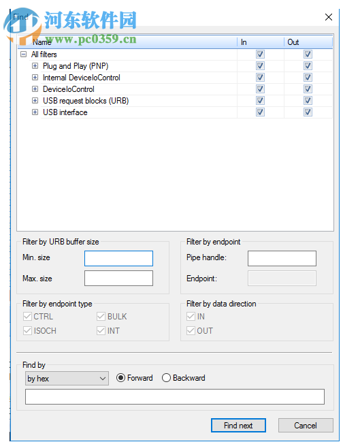Toggle In checkbox for DeviceIoControl row
The height and width of the screenshot is (442, 343).
(x=260, y=89)
